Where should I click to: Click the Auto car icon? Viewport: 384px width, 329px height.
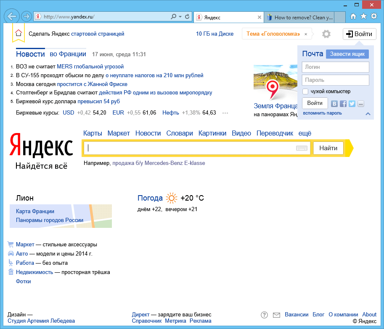coord(11,253)
